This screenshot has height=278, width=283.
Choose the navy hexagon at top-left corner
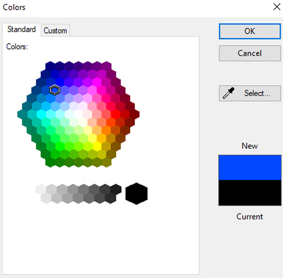[x=50, y=66]
